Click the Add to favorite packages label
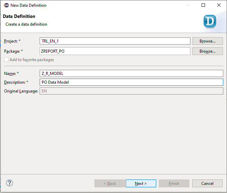Viewport: 227px width, 193px height. [x=32, y=60]
